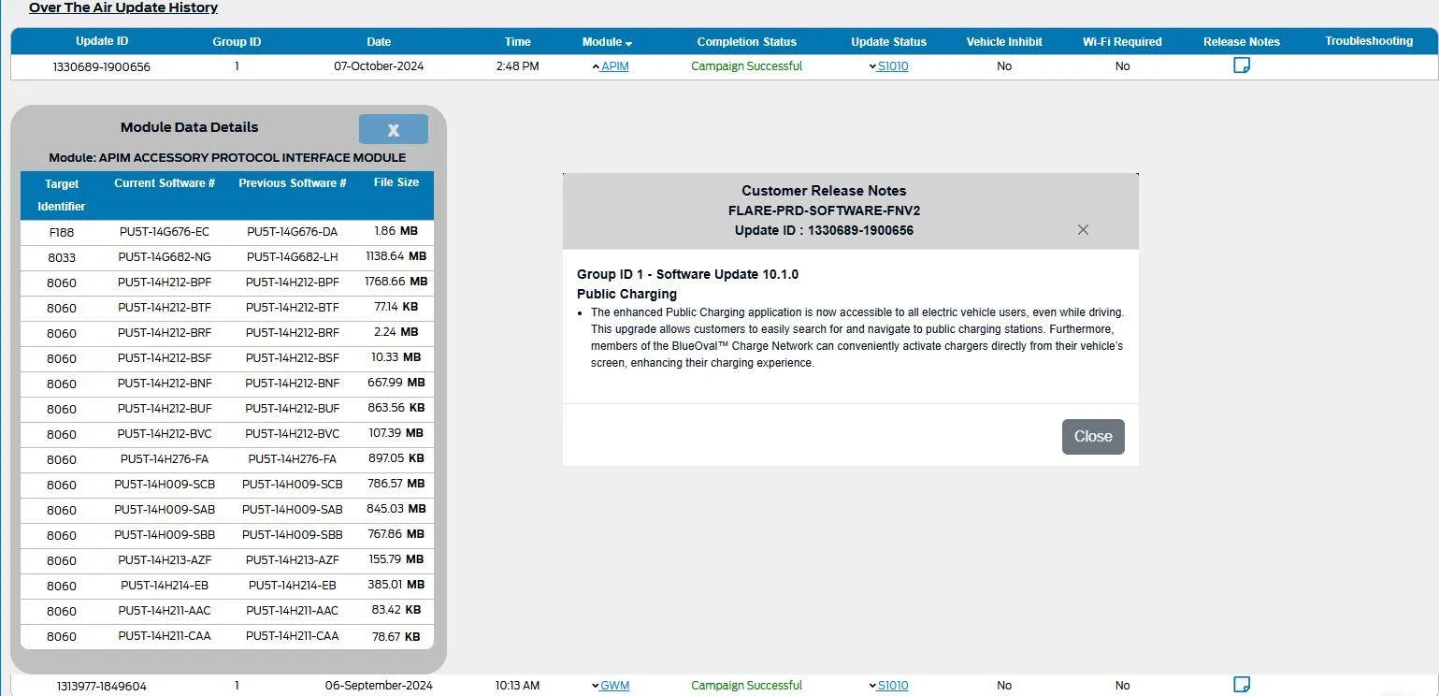1439x696 pixels.
Task: Expand S1010 update status for GWM row
Action: tap(888, 686)
